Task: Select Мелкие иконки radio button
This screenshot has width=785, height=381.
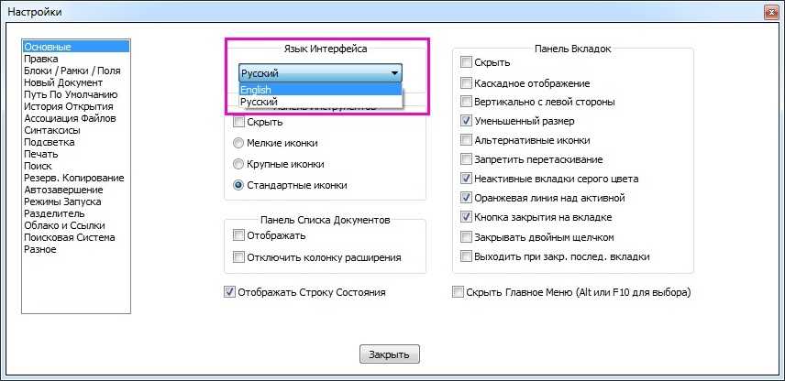Action: pos(239,144)
